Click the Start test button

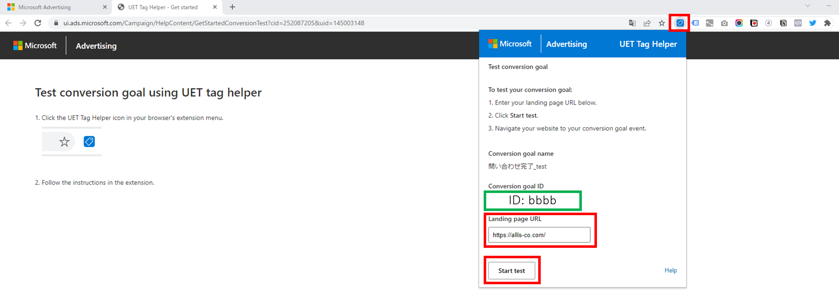click(511, 270)
